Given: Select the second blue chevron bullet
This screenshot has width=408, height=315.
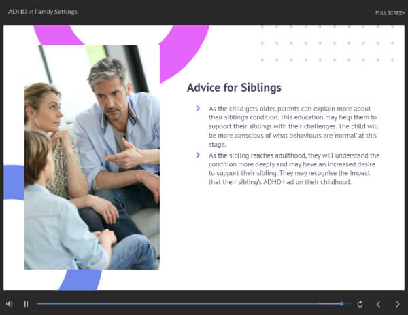Looking at the screenshot, I should 198,155.
